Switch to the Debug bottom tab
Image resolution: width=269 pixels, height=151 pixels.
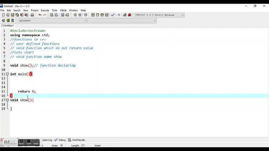pos(60,140)
